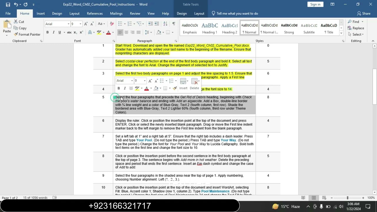Toggle Bold in the ribbon Font group
The height and width of the screenshot is (212, 377).
pos(47,32)
